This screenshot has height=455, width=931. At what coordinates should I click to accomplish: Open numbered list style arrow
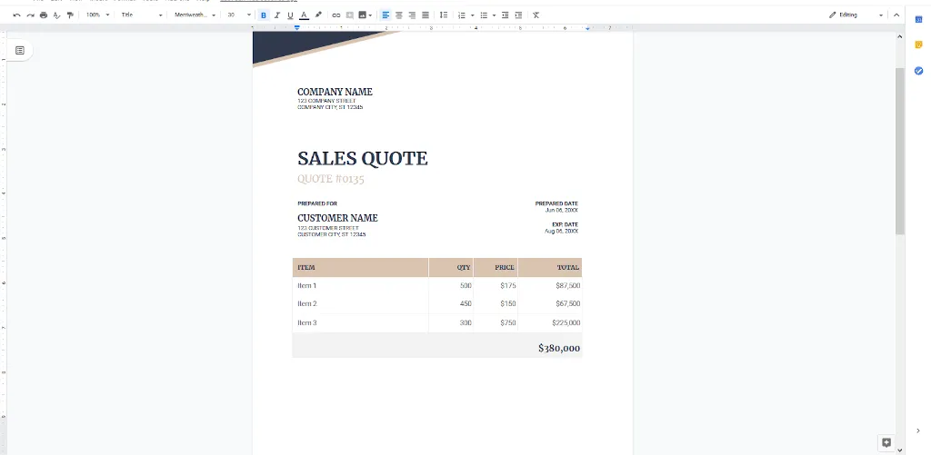point(472,15)
